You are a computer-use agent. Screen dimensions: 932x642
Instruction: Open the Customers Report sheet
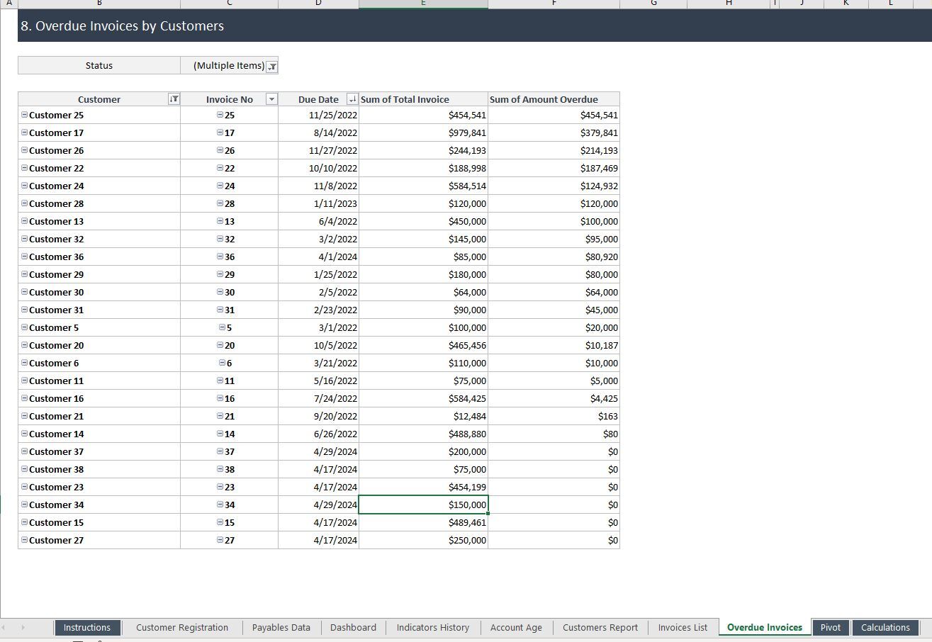coord(600,628)
